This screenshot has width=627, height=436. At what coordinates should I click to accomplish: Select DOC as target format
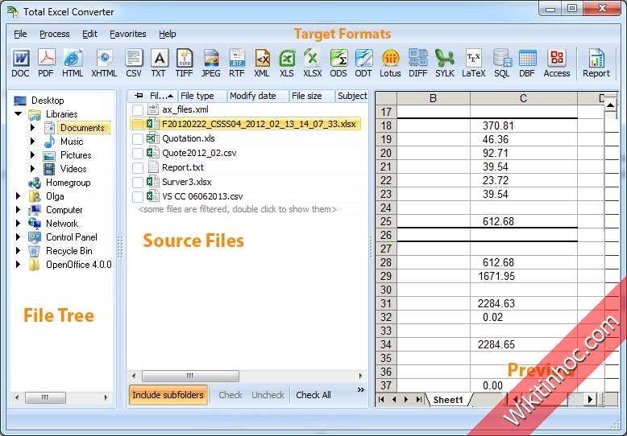click(20, 63)
